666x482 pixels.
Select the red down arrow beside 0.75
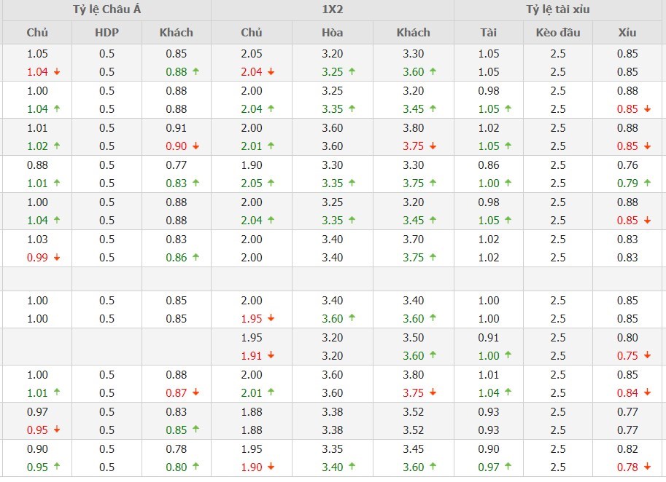click(x=646, y=356)
